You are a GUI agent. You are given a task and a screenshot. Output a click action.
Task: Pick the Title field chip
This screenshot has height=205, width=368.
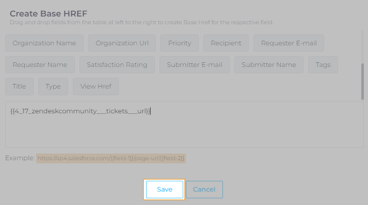click(x=19, y=87)
